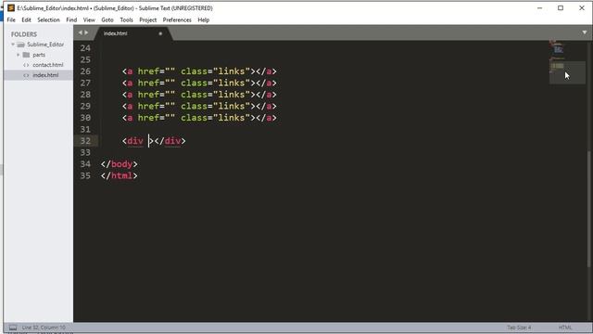Close the Sublime Text window
Screen dimensions: 593x334
[582, 8]
